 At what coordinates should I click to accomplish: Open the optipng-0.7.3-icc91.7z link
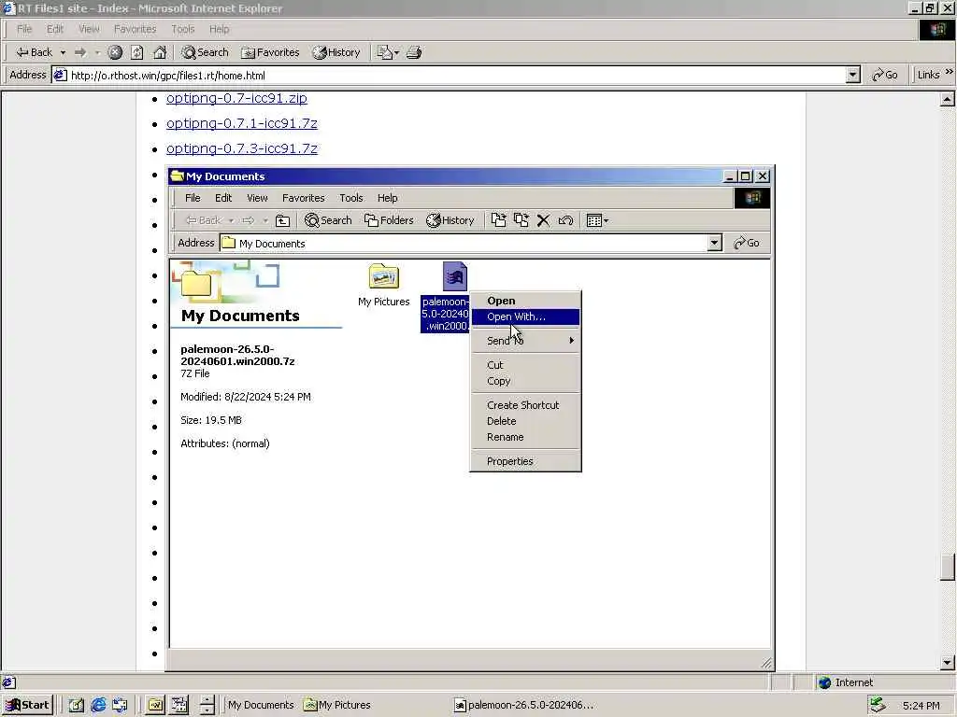coord(242,148)
